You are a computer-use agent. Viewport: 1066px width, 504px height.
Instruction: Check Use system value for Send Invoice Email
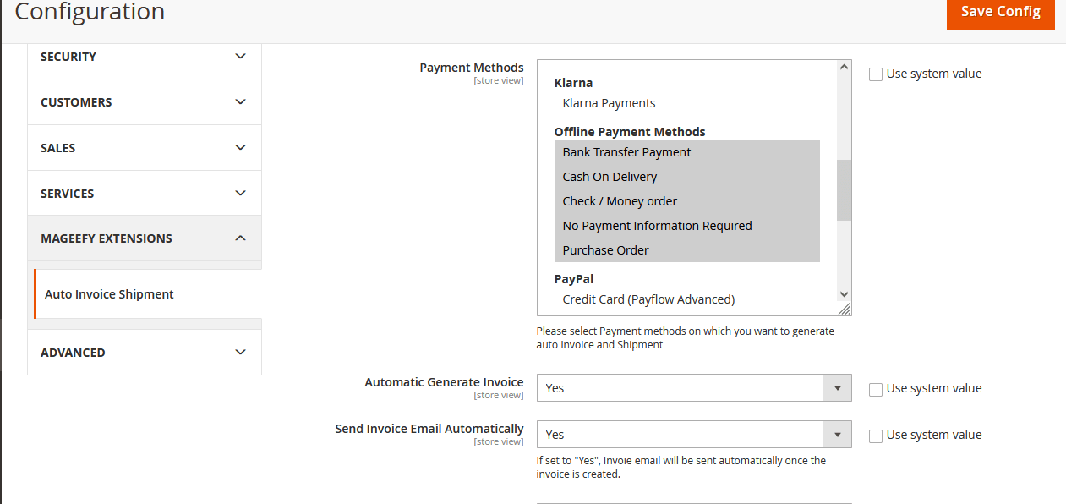pos(876,436)
